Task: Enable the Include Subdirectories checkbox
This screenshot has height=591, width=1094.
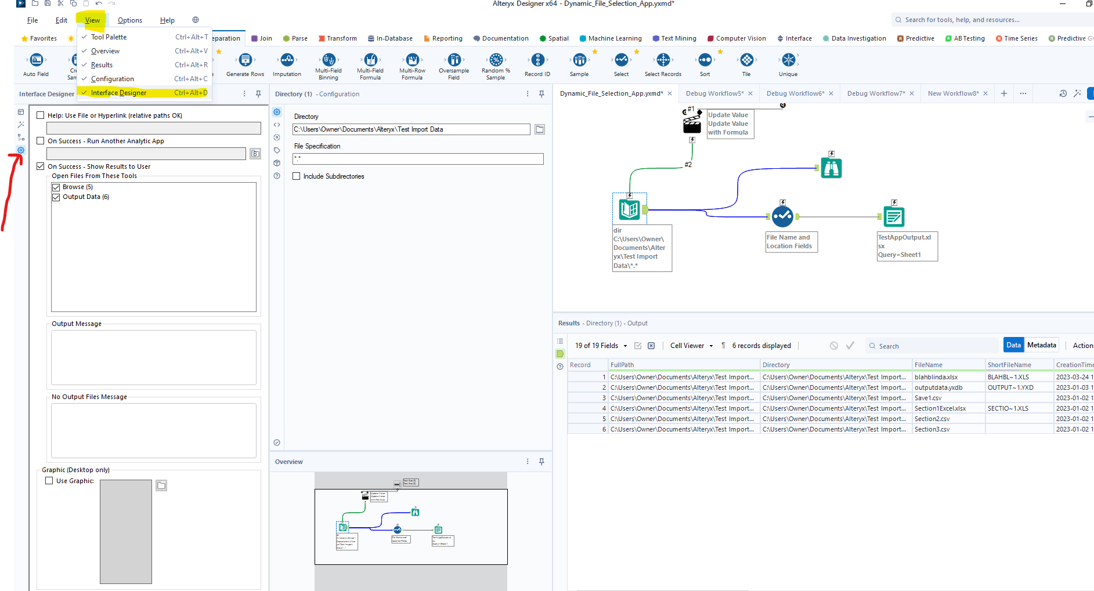Action: (x=296, y=176)
